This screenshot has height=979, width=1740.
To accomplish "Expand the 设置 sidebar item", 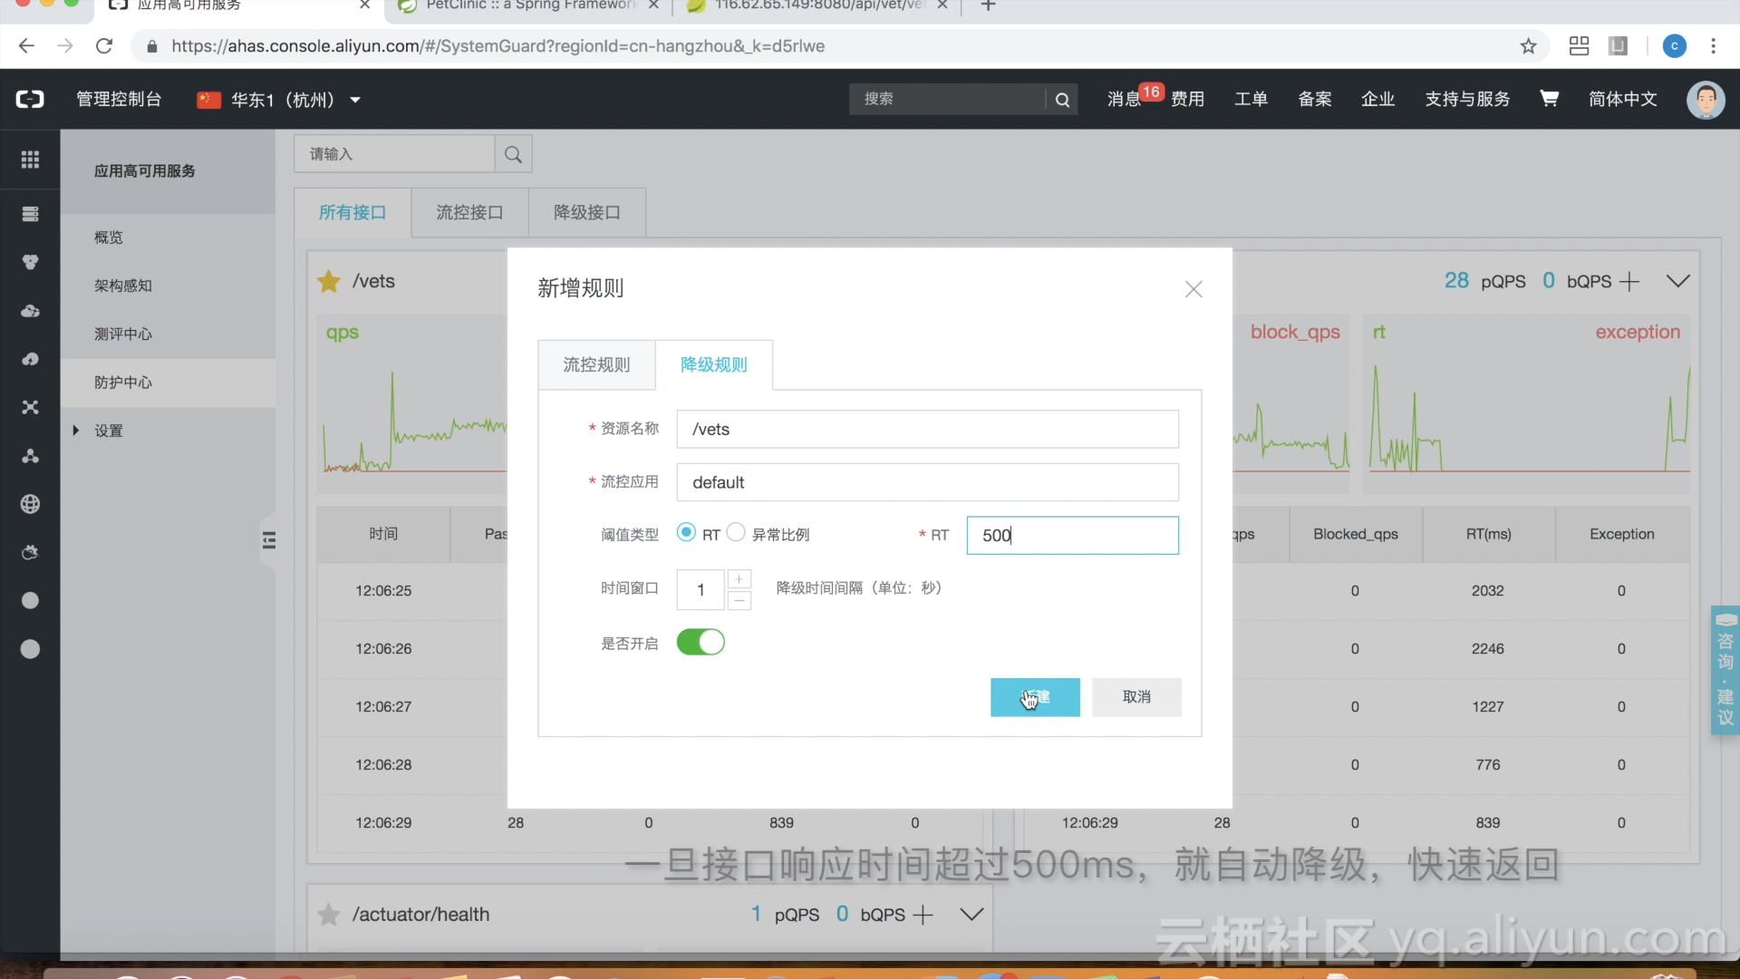I will [x=108, y=431].
